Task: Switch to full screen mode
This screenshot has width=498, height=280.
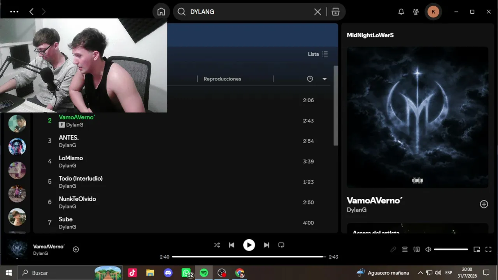Action: (x=488, y=249)
